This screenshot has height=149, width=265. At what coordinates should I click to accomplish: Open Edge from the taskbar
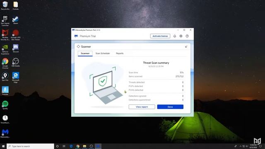click(71, 146)
